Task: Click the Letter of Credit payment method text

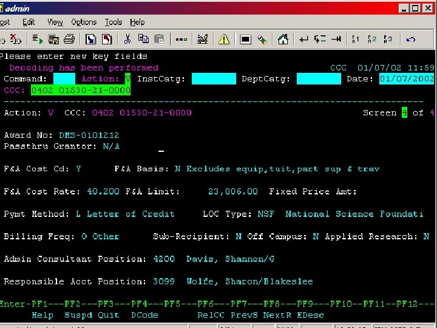Action: [x=130, y=214]
